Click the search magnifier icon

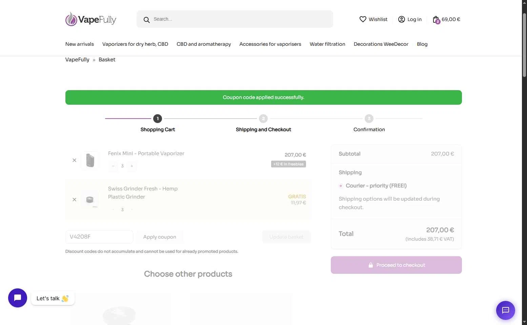tap(146, 20)
